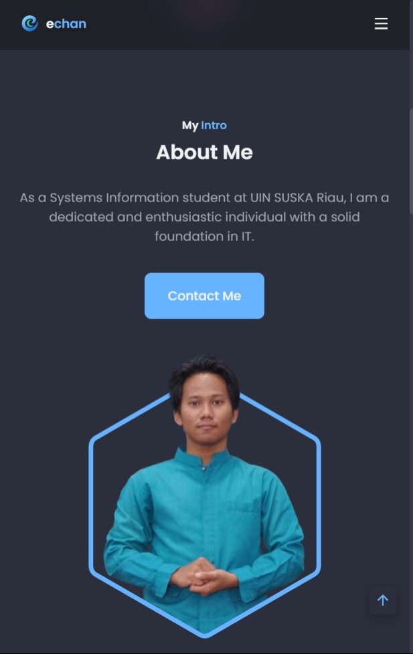The image size is (413, 654).
Task: Click 'Systems Information student' text
Action: (147, 197)
